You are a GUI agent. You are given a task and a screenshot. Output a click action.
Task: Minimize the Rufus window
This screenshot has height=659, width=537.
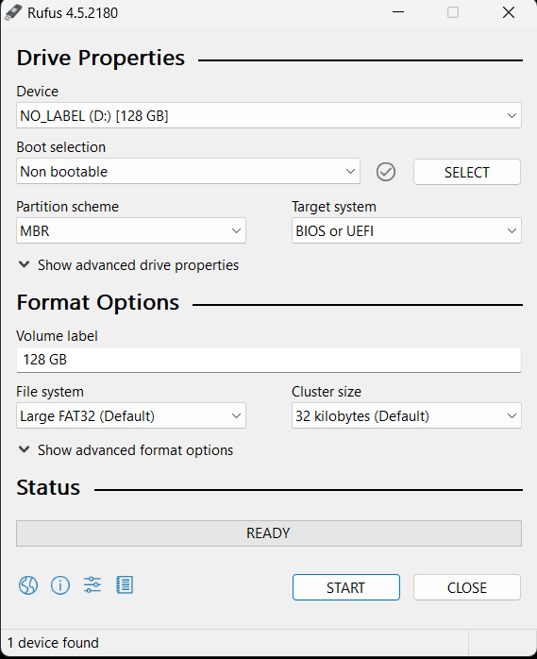(398, 12)
